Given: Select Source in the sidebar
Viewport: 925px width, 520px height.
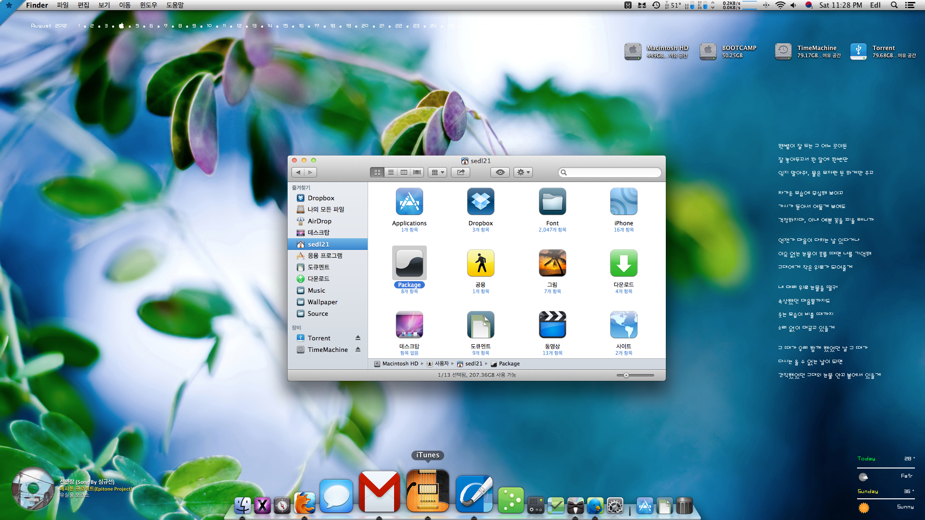Looking at the screenshot, I should point(328,313).
